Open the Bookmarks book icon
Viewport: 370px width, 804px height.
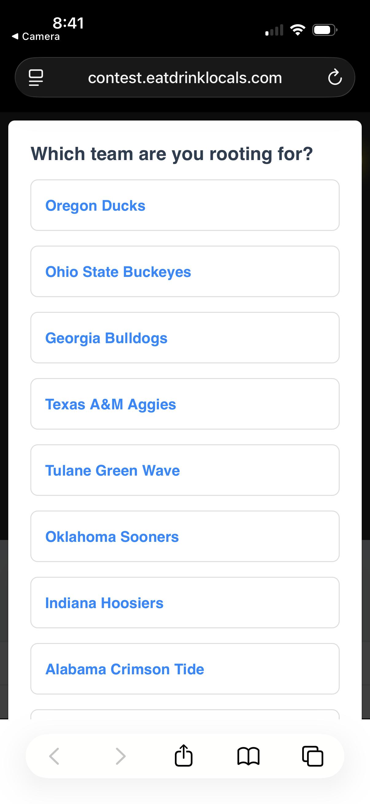pos(248,756)
